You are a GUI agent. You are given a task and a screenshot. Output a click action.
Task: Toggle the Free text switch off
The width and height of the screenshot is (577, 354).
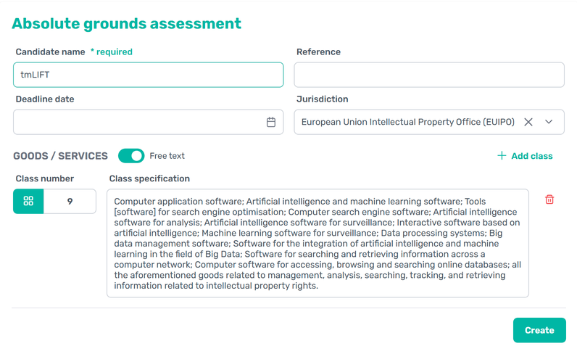(x=131, y=156)
